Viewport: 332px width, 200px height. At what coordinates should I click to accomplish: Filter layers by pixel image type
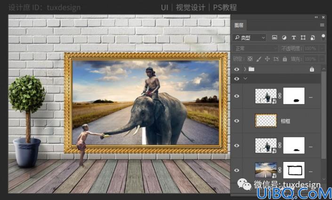(275, 38)
